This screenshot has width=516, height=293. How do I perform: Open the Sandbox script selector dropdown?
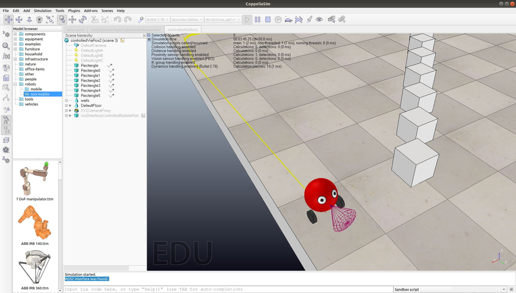pos(450,289)
